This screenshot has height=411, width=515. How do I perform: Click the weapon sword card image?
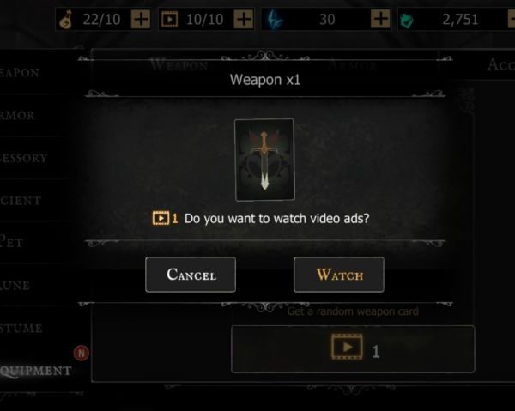tap(264, 160)
